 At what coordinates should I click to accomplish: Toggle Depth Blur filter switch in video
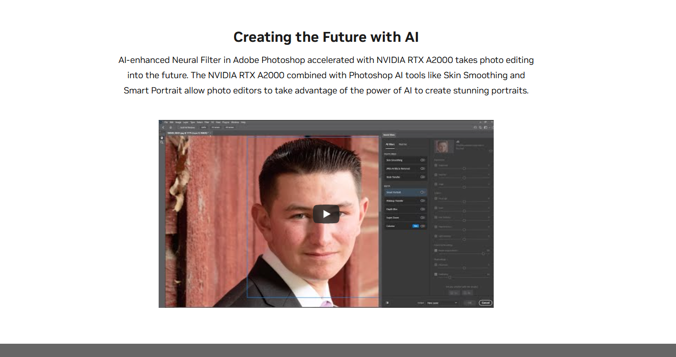pos(423,209)
